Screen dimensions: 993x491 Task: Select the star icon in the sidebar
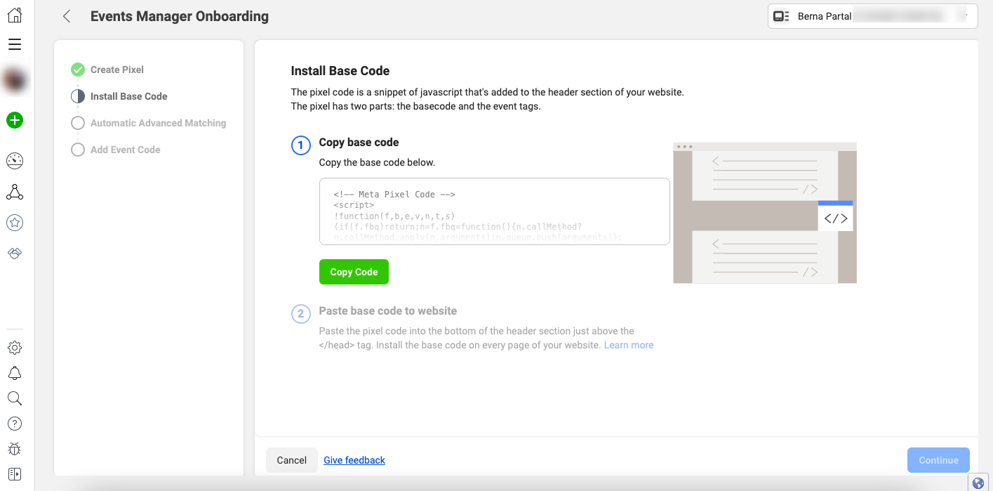(14, 222)
